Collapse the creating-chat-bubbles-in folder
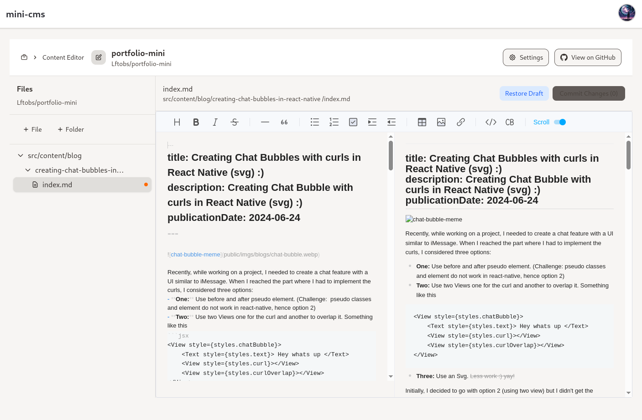 click(x=28, y=170)
